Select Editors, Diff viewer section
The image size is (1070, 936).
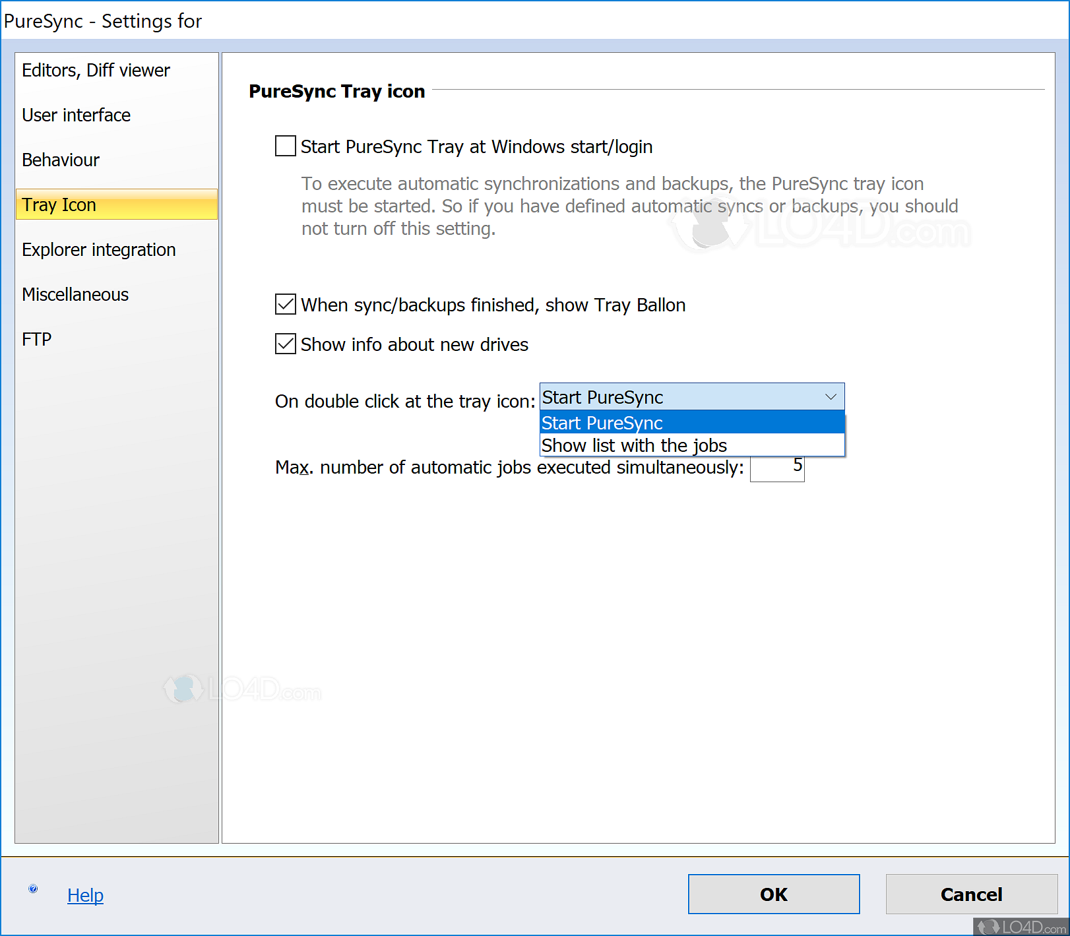[95, 70]
